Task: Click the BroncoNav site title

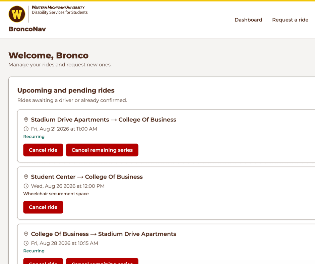Action: coord(27,29)
